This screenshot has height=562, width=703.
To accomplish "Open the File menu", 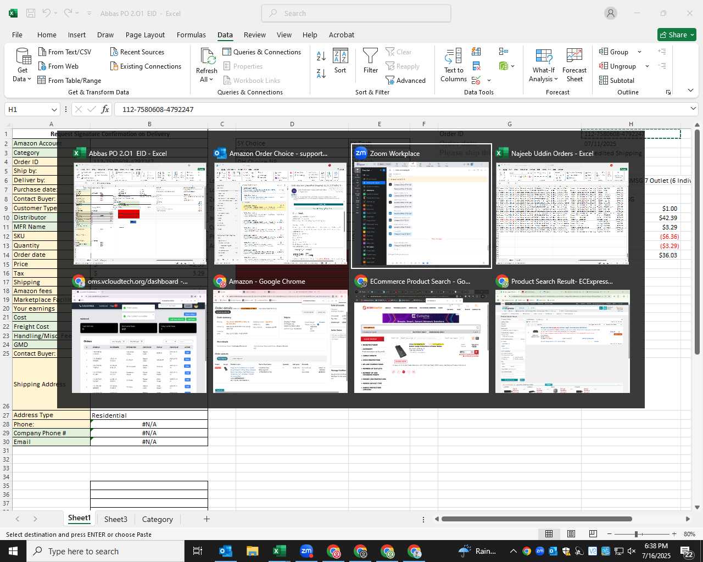I will point(18,35).
